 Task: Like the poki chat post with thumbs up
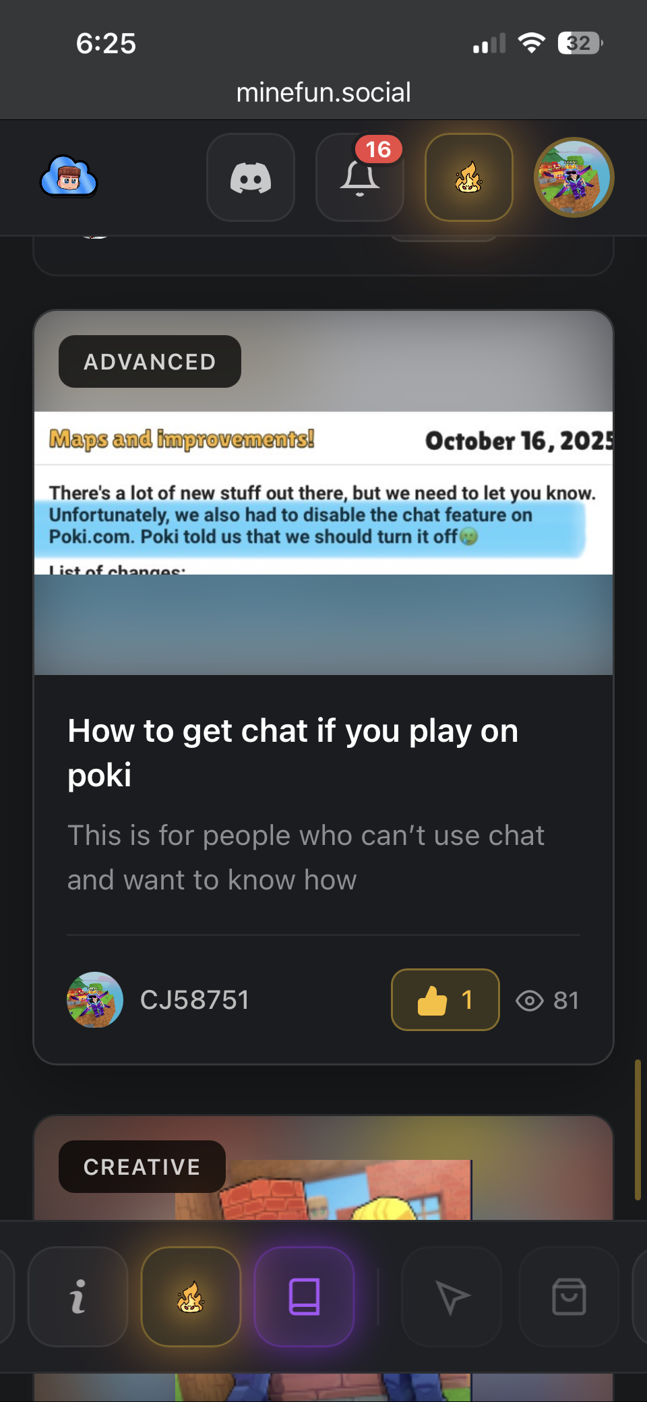tap(445, 999)
